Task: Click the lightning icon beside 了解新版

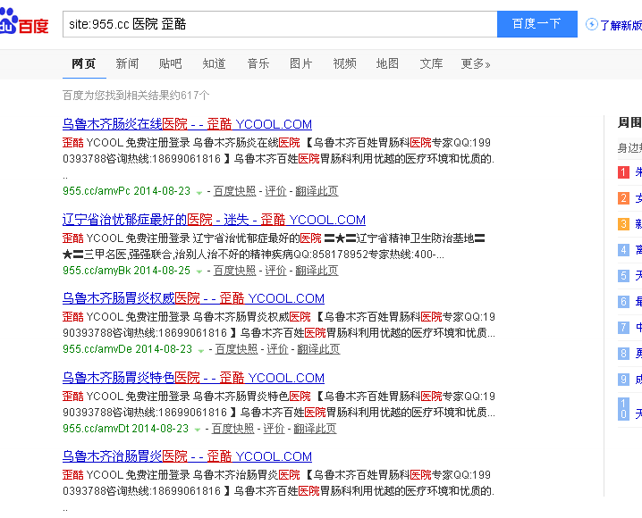Action: (592, 24)
